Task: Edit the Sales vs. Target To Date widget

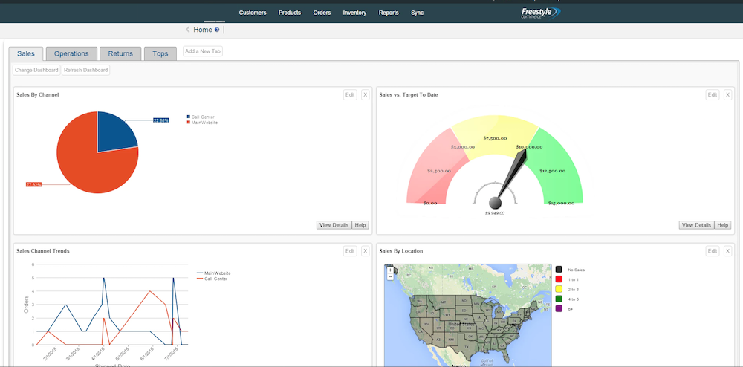Action: point(713,94)
